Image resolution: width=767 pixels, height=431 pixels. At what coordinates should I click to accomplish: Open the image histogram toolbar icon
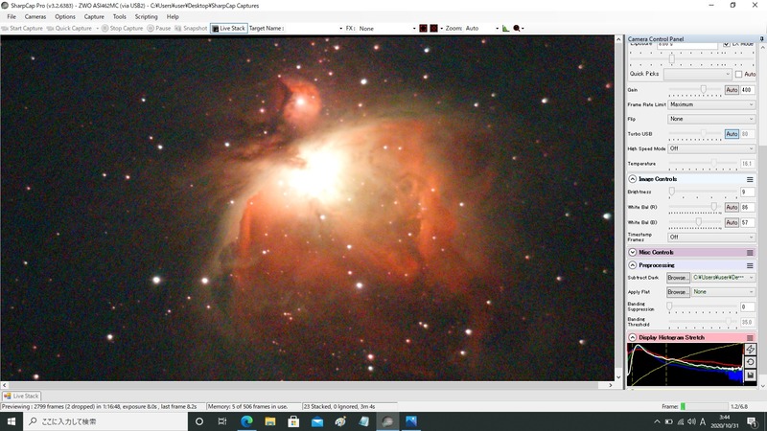(x=505, y=29)
